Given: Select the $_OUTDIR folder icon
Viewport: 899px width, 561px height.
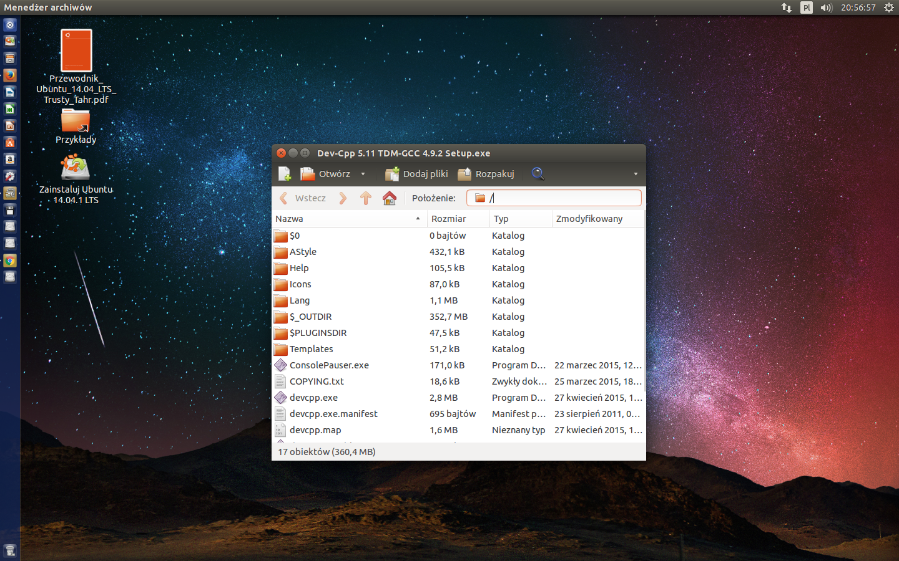Looking at the screenshot, I should (280, 317).
